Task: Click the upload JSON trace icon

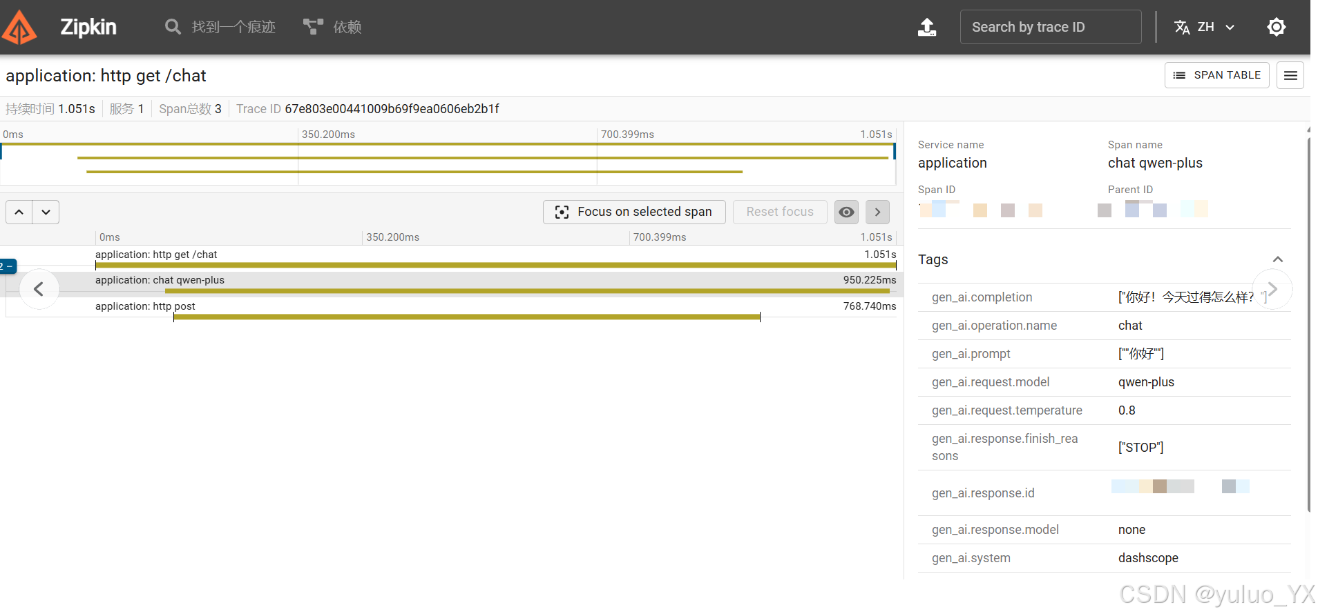Action: 926,27
